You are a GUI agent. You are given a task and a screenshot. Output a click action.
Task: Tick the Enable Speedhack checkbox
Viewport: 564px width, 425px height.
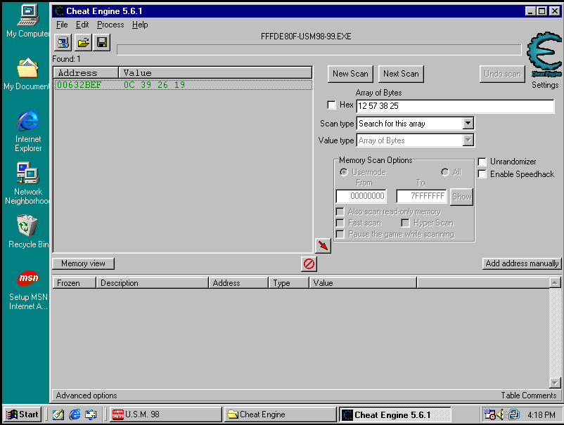(482, 174)
